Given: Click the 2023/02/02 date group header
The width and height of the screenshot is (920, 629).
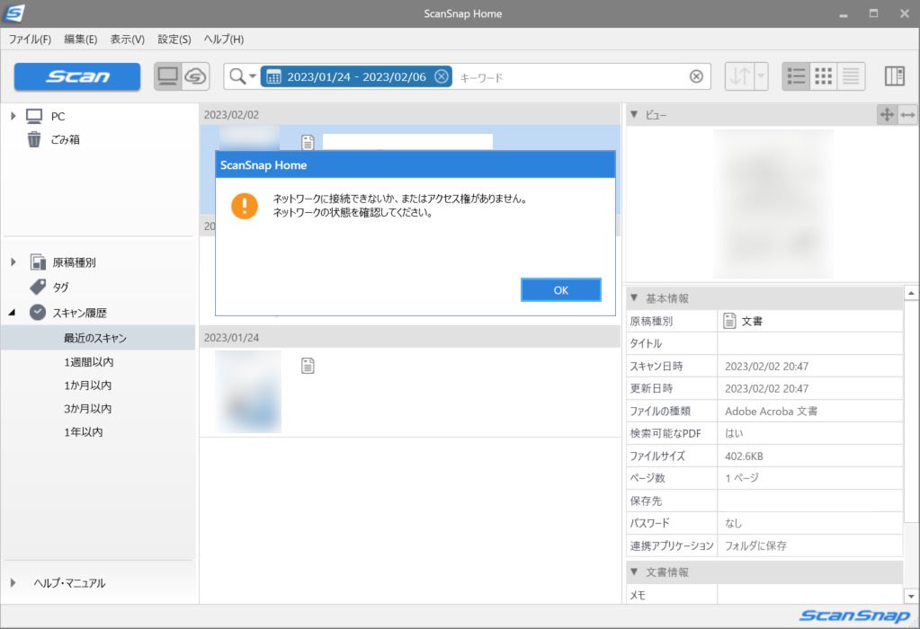Looking at the screenshot, I should (x=409, y=115).
